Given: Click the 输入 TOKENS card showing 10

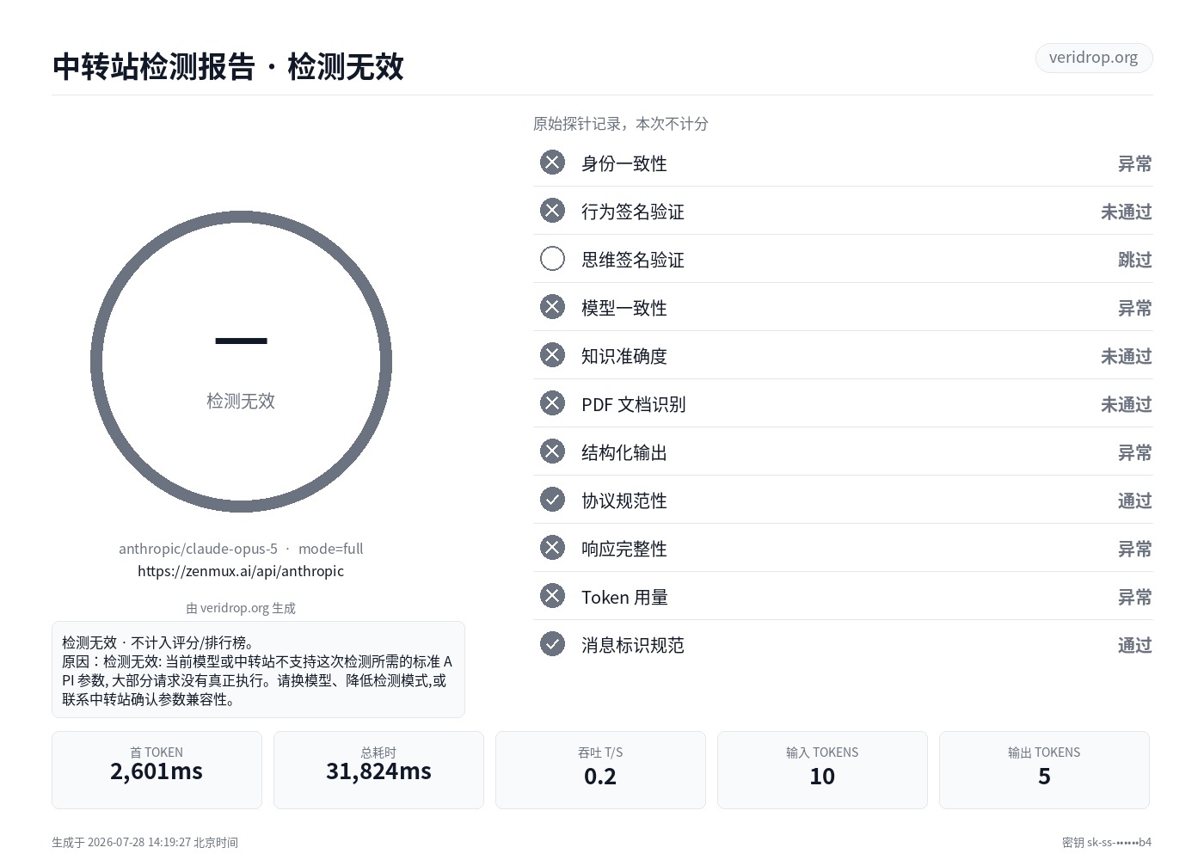Looking at the screenshot, I should click(822, 770).
